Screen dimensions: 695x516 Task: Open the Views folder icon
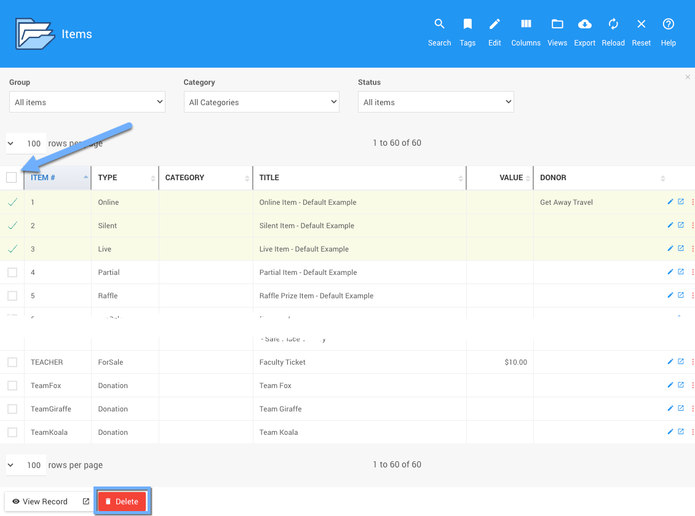pyautogui.click(x=557, y=25)
